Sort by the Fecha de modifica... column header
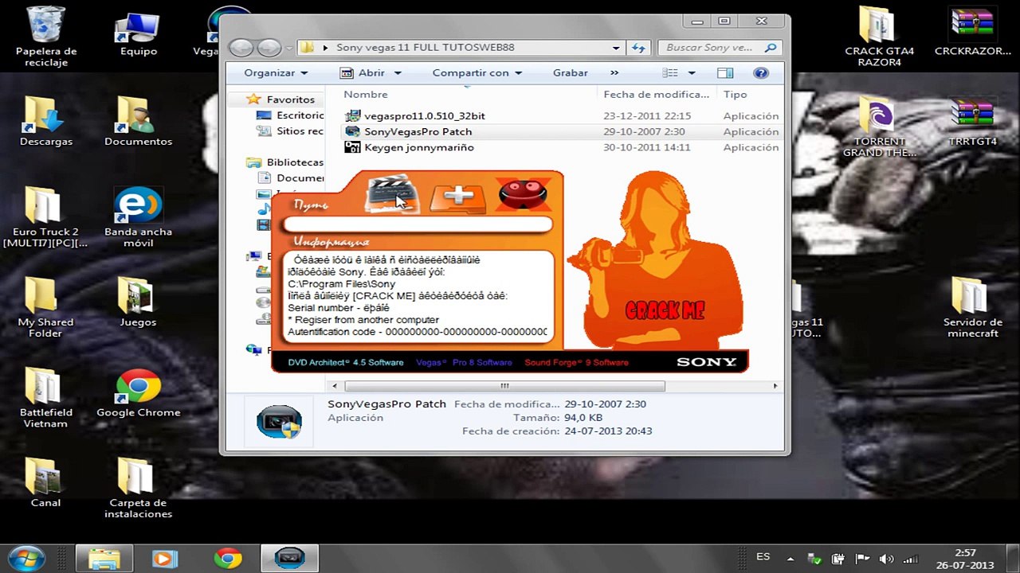 (x=657, y=95)
